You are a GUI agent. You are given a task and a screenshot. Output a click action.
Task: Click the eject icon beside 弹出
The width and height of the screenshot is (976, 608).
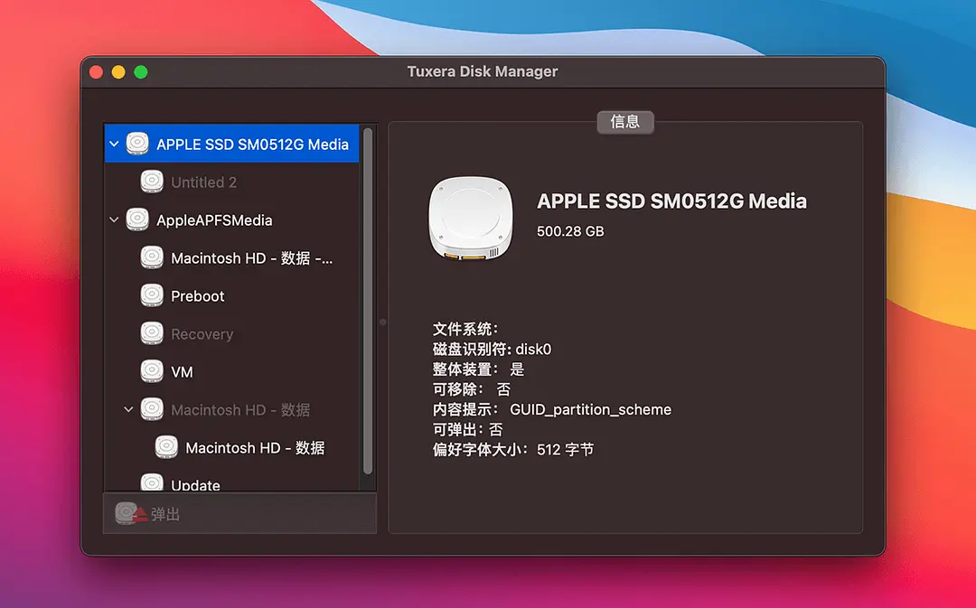coord(131,513)
